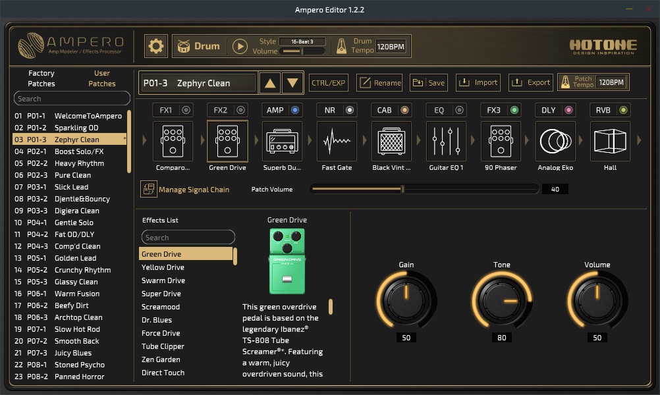
Task: Click the Gain knob
Action: pos(406,301)
